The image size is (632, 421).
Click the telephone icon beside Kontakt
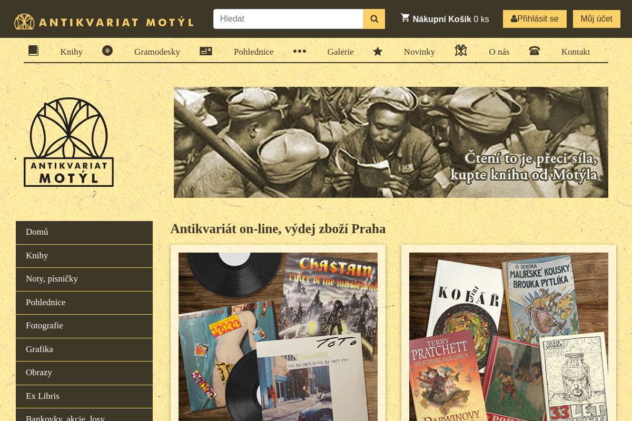(x=535, y=51)
